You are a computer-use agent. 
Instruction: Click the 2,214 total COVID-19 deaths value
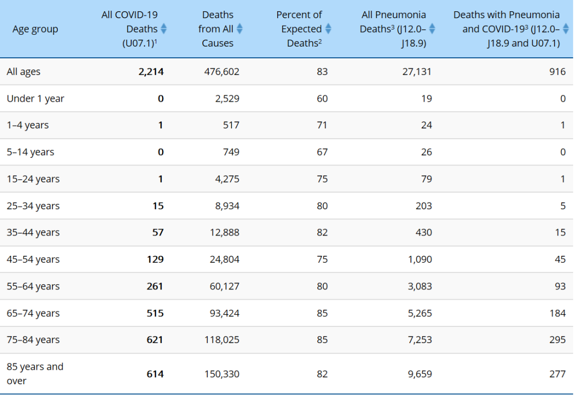click(x=151, y=72)
